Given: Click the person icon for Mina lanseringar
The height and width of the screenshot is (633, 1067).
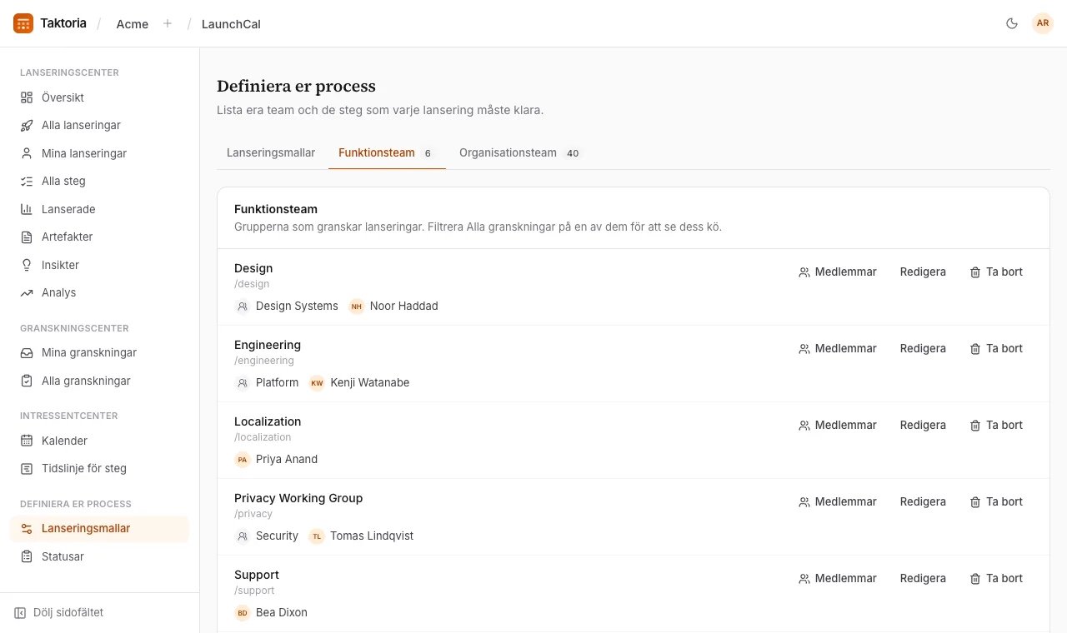Looking at the screenshot, I should click(27, 153).
